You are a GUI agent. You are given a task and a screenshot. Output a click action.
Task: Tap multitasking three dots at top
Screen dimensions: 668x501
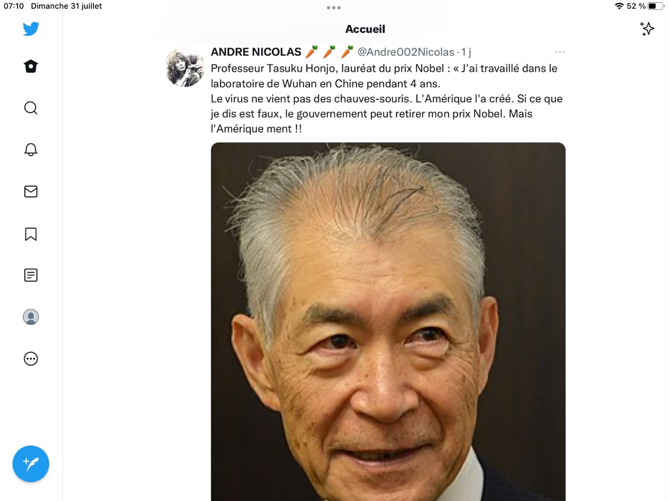333,7
